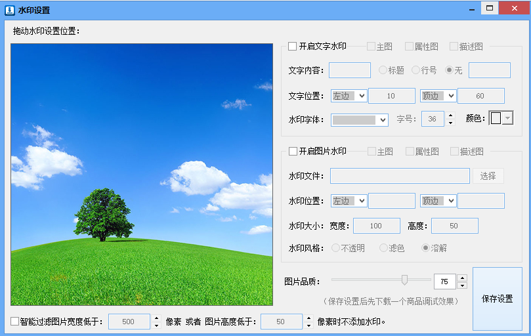Increase 图片品质 value stepper
Image resolution: width=531 pixels, height=336 pixels.
tap(462, 278)
